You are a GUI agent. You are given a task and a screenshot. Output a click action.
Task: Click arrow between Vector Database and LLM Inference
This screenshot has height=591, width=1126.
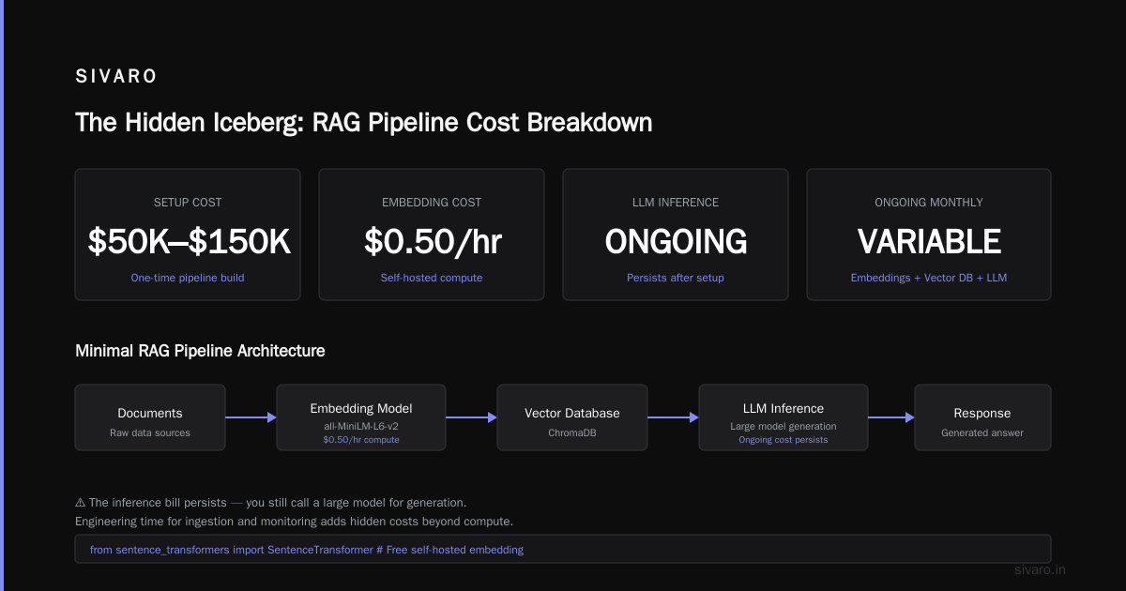[x=673, y=417]
